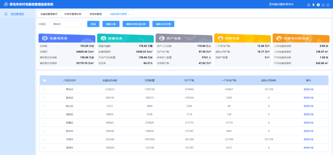This screenshot has height=155, width=333.
Task: Click the 预警信息 card icon
Action: [x=220, y=38]
